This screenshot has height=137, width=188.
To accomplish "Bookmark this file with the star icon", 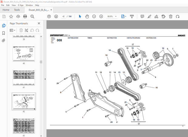I will pos(11,16).
